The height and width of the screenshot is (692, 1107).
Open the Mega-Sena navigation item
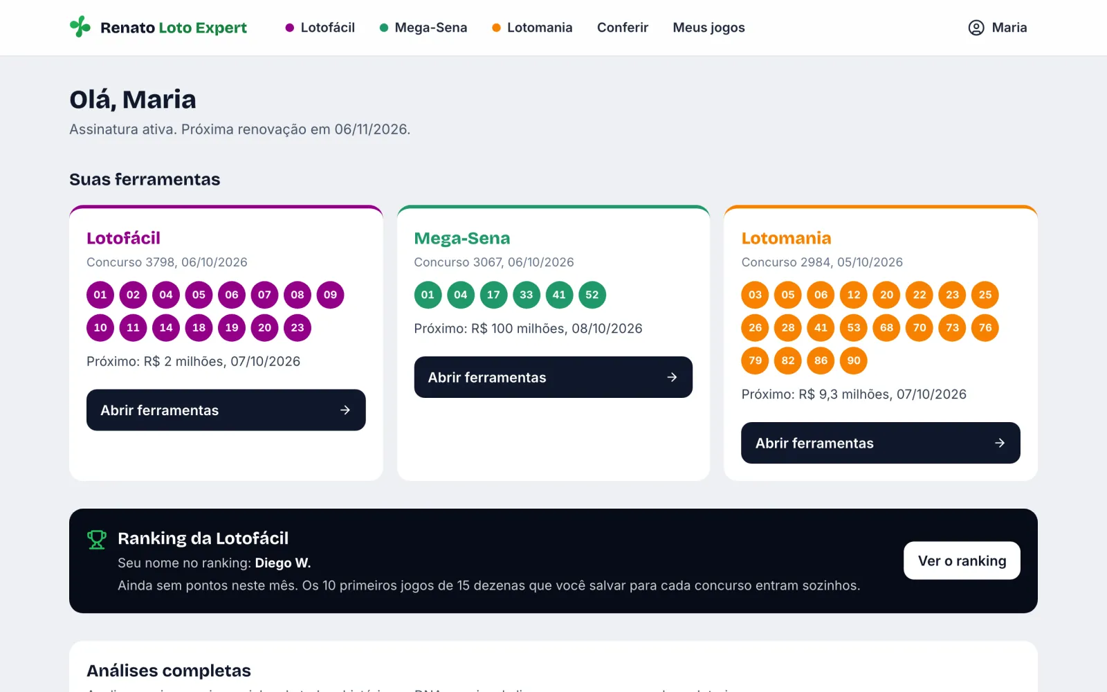point(423,28)
